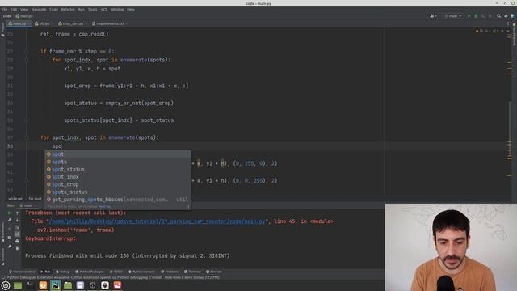Select 'spots' in autocomplete popup
The width and height of the screenshot is (517, 291).
[x=118, y=162]
